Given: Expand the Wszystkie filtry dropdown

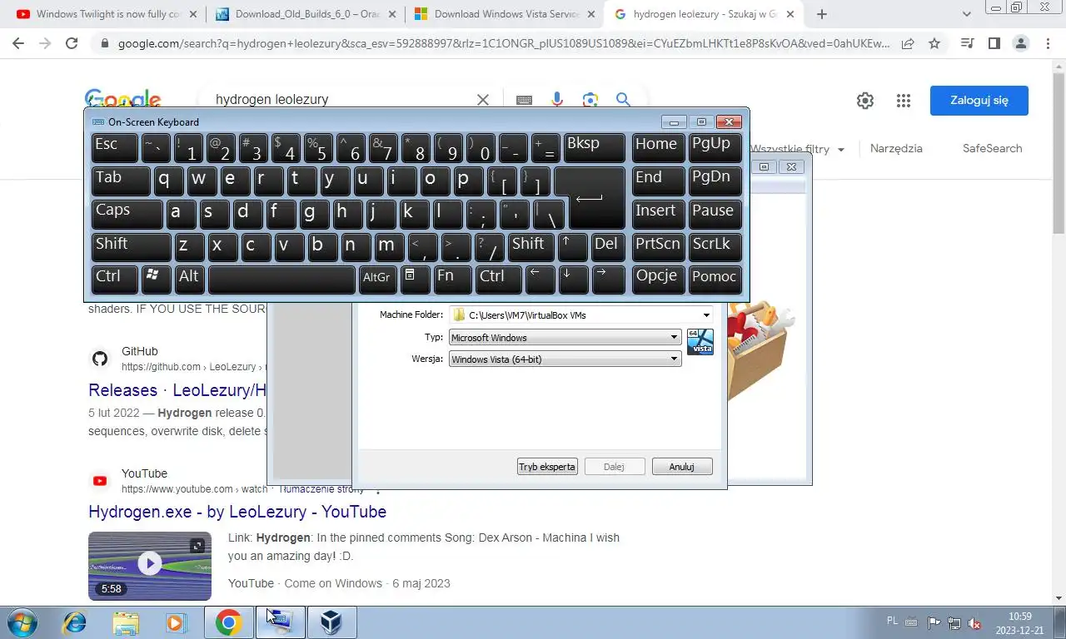Looking at the screenshot, I should (x=798, y=150).
